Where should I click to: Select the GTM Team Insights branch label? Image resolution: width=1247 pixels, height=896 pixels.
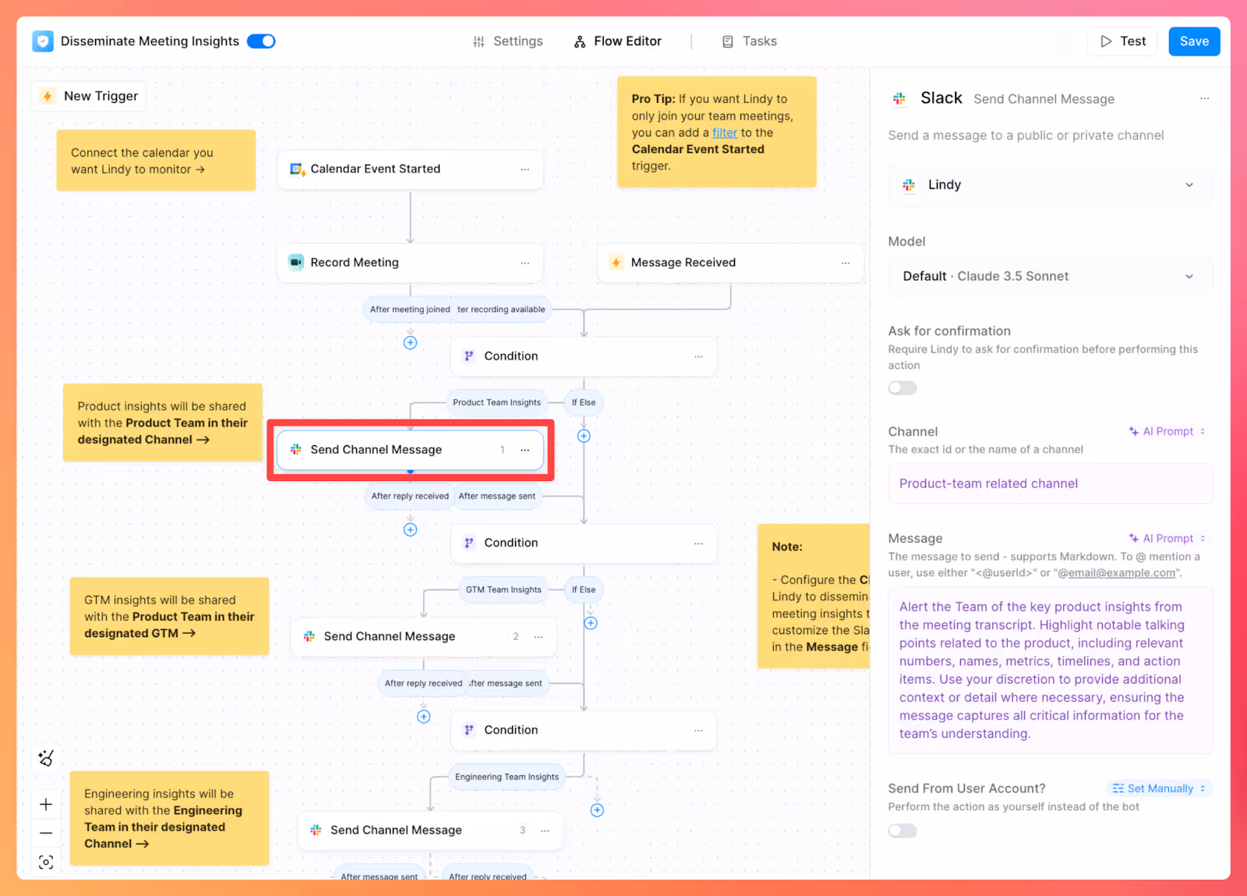pos(503,590)
